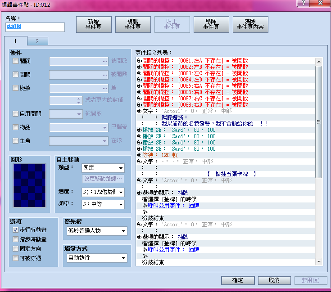Screen dimensions: 331x292
Task: Click the 名稱 field containing EV012
Action: point(35,27)
